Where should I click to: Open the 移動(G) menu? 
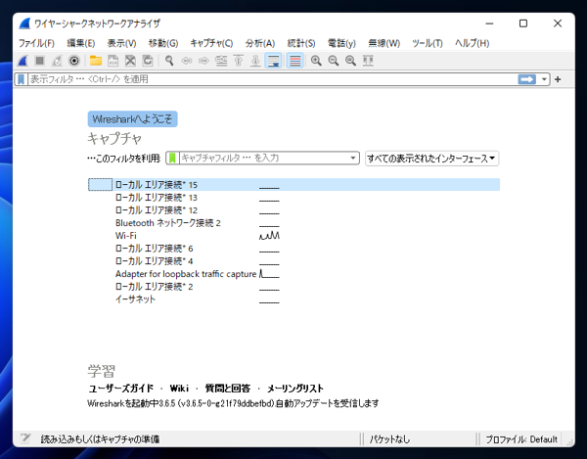pos(163,43)
